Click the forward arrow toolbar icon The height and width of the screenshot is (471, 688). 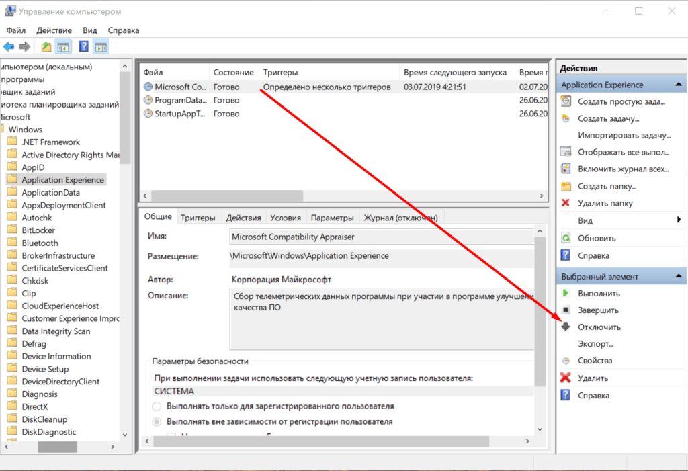pyautogui.click(x=25, y=46)
